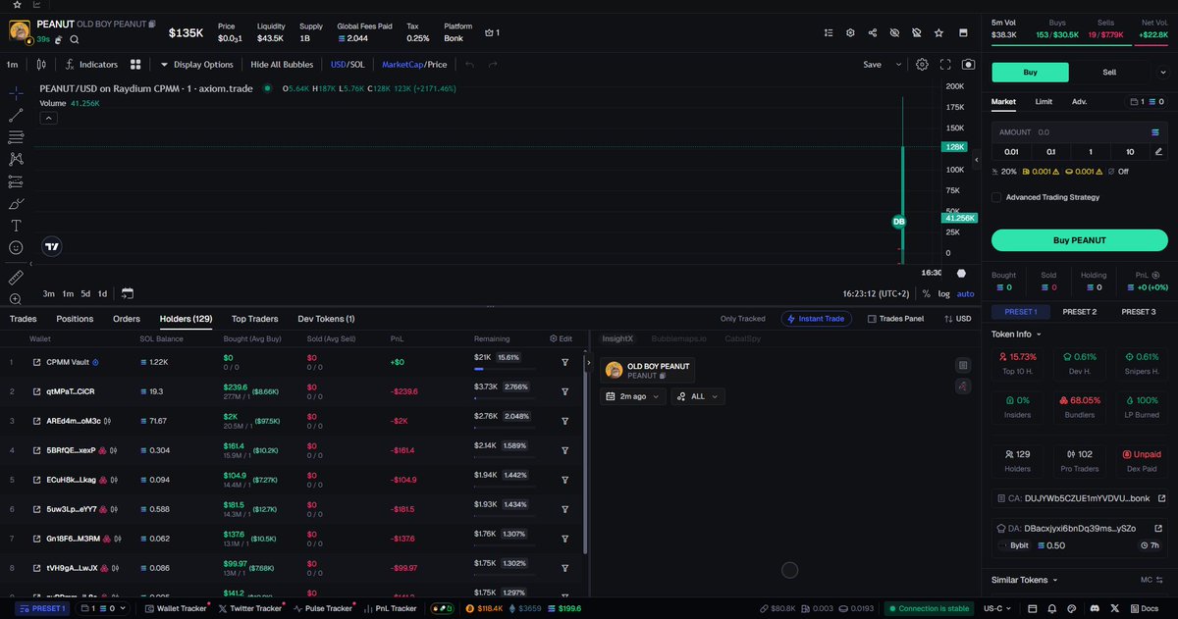The image size is (1178, 619).
Task: Expand the Similar Tokens section
Action: (x=1025, y=580)
